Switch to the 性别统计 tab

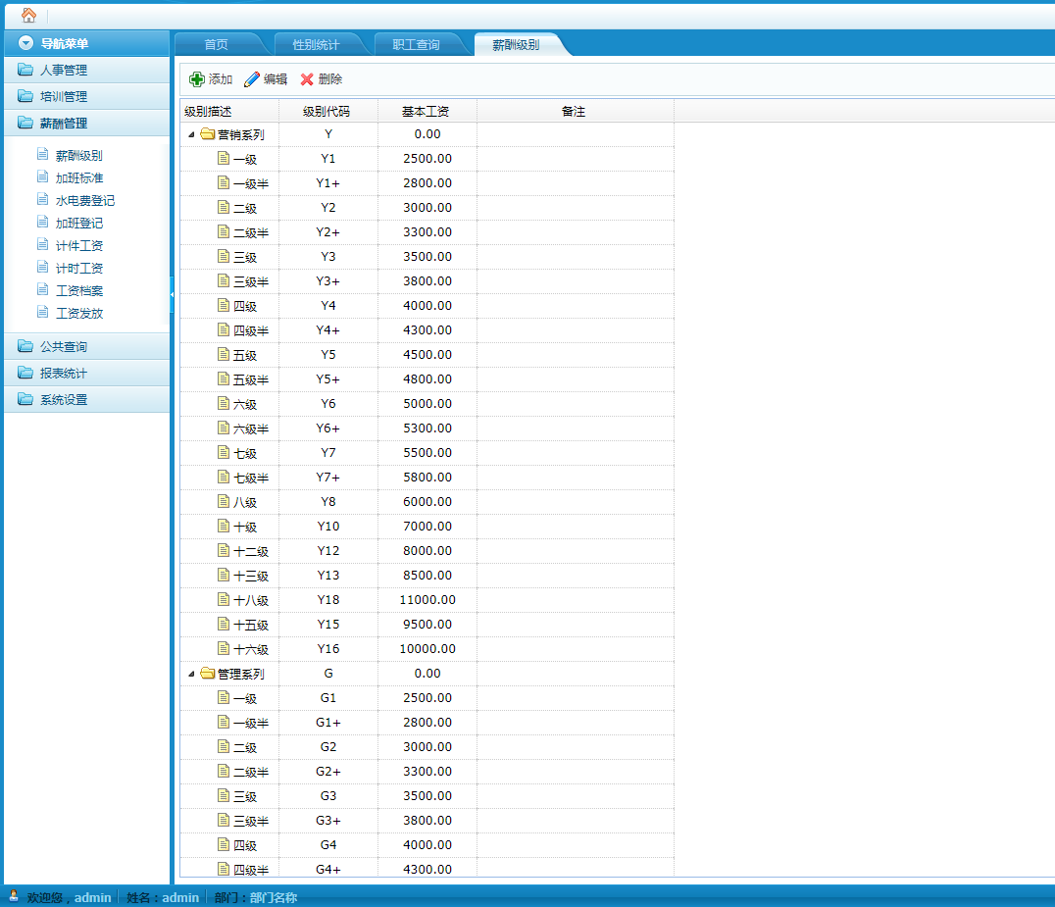click(x=316, y=44)
